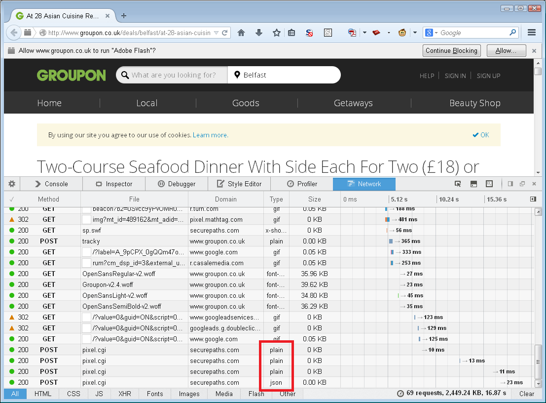546x403 pixels.
Task: Show the bookmarks list icon
Action: tap(292, 33)
